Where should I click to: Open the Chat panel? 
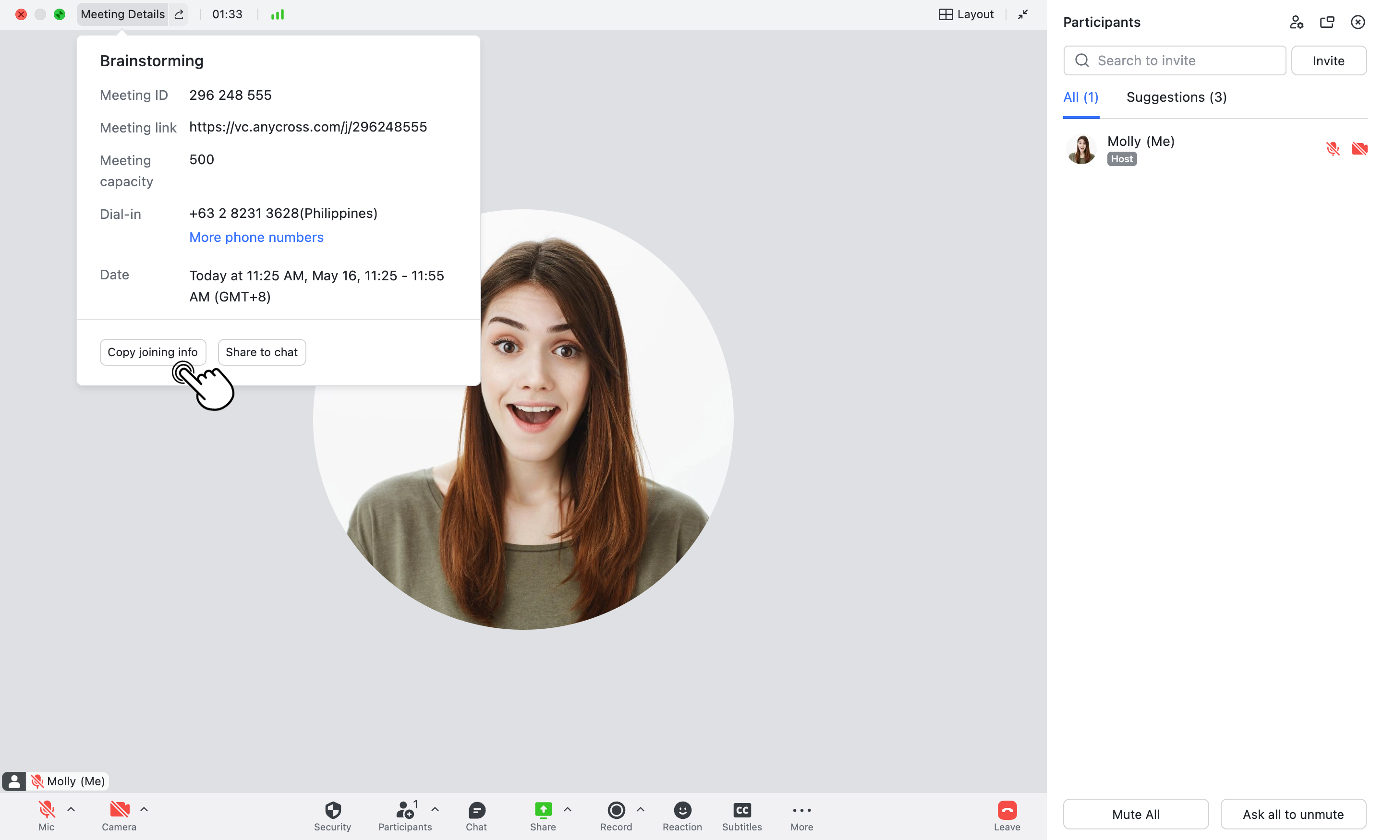coord(476,816)
